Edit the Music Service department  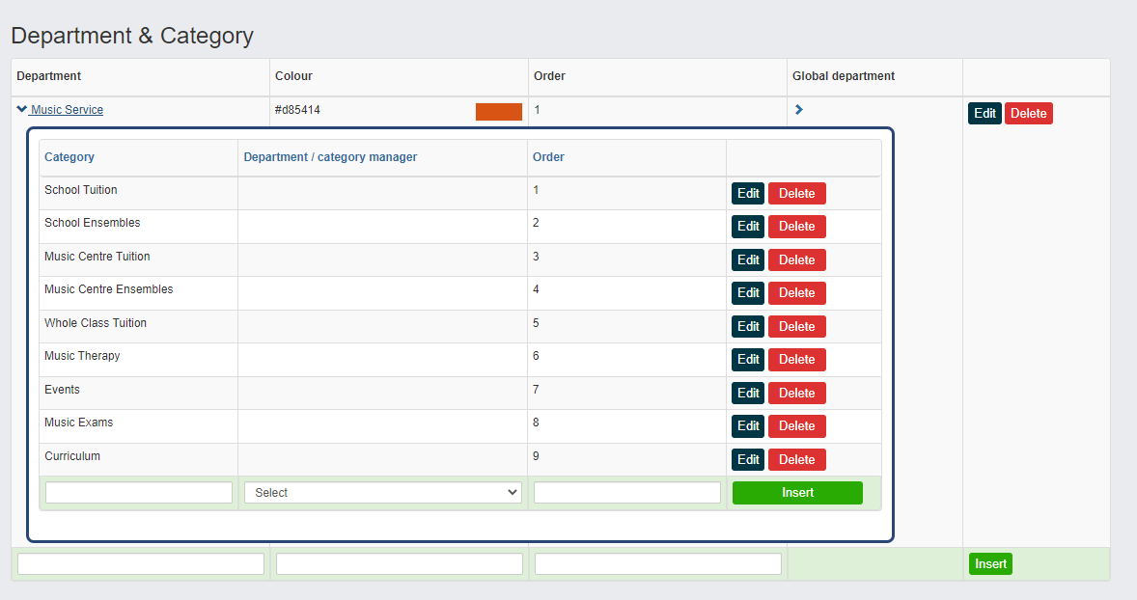pos(984,113)
